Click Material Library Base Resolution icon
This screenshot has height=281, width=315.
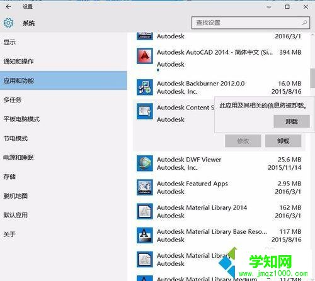pyautogui.click(x=145, y=236)
